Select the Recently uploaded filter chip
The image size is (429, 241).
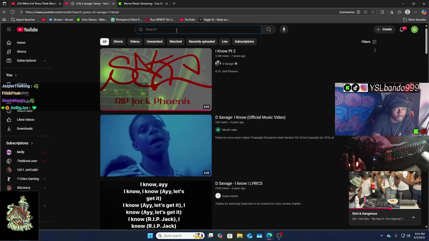pyautogui.click(x=202, y=42)
